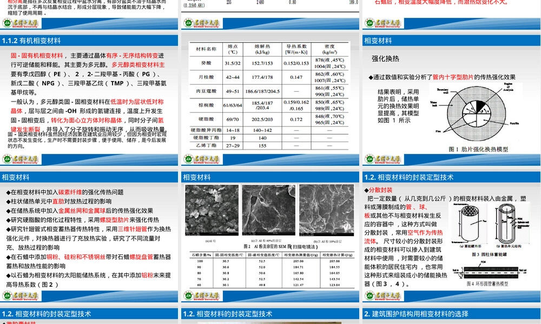Click the red text 金属丝网和金属球
The height and width of the screenshot is (324, 541).
pyautogui.click(x=82, y=211)
